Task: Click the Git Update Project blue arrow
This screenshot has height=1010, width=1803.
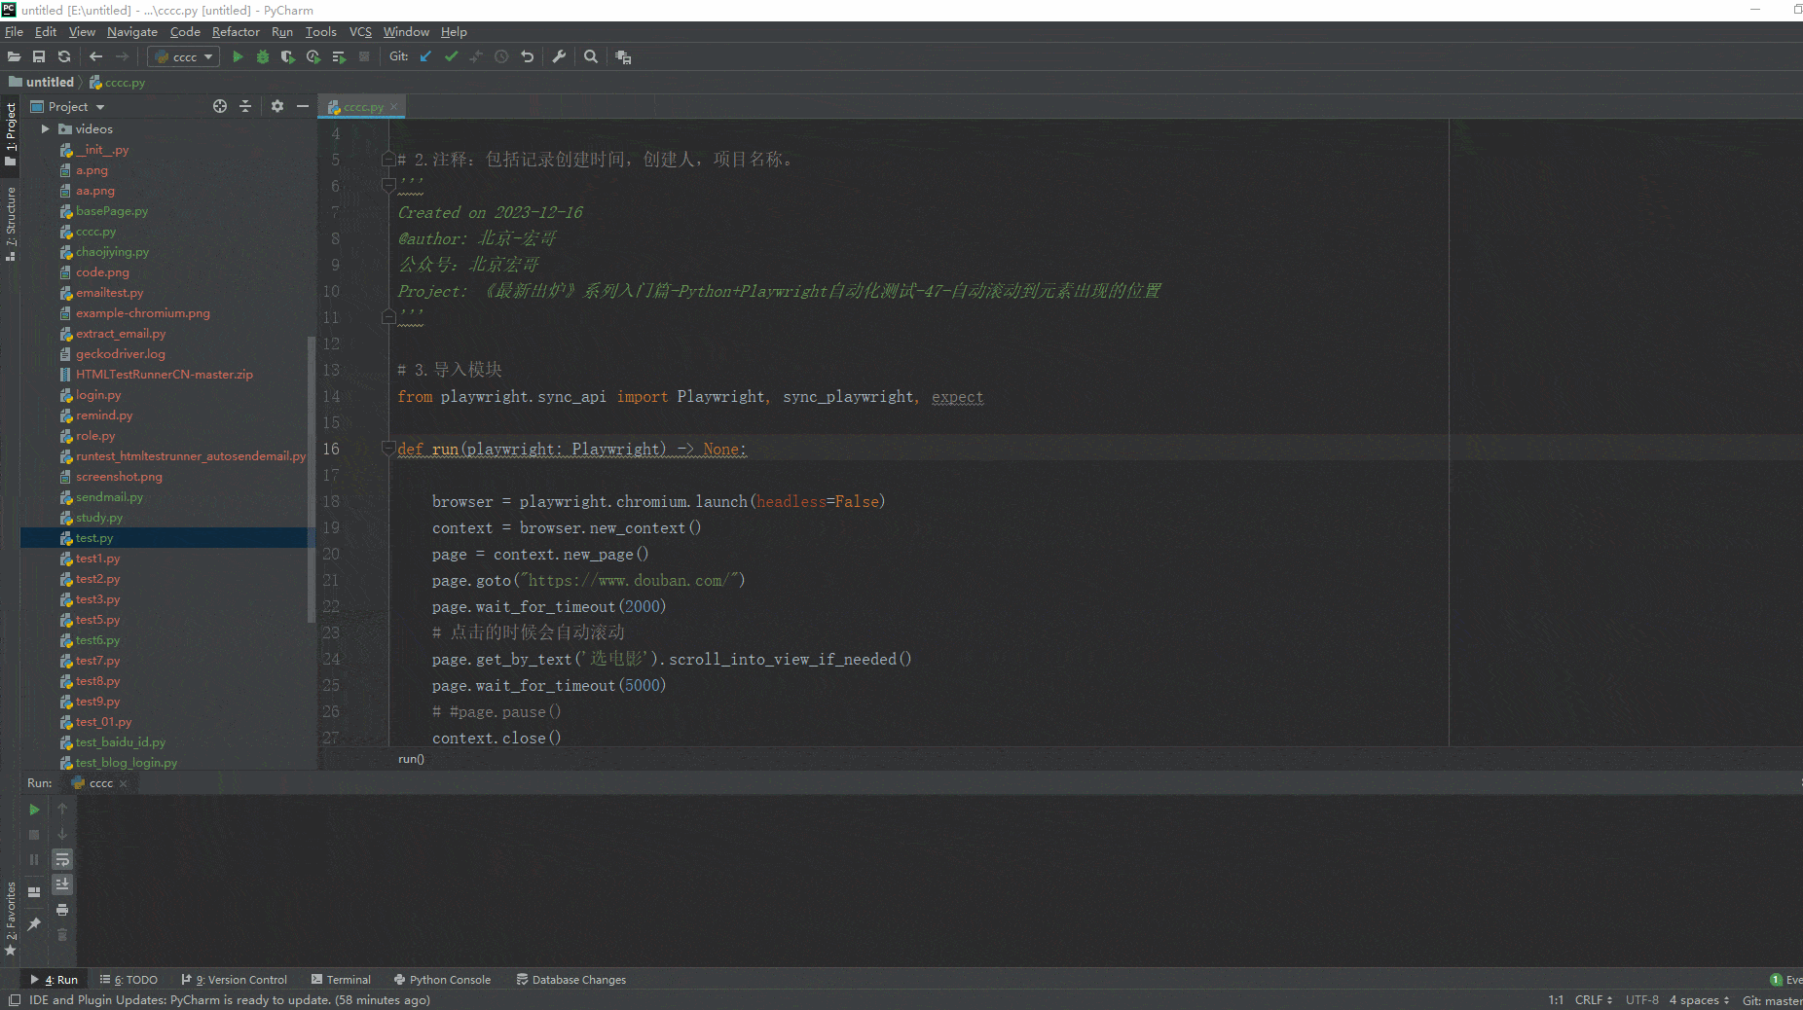Action: click(425, 57)
